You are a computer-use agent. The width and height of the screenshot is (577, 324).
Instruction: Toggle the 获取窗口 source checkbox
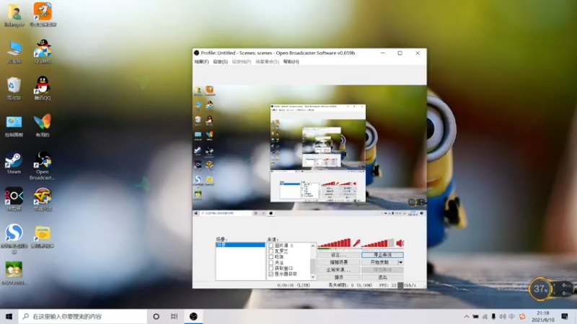coord(271,268)
